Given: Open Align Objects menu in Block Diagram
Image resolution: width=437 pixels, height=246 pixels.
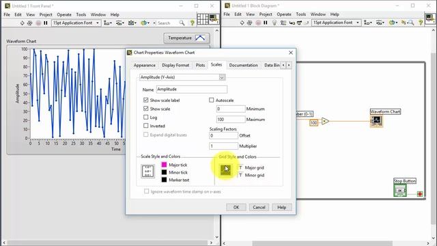Looking at the screenshot, I should tap(368, 23).
